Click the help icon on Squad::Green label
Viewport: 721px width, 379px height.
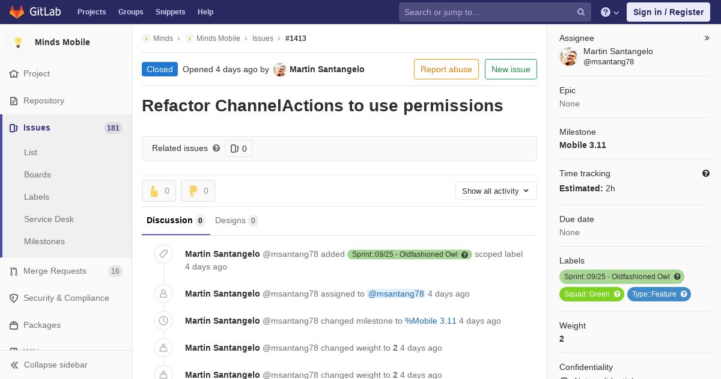[x=617, y=294]
